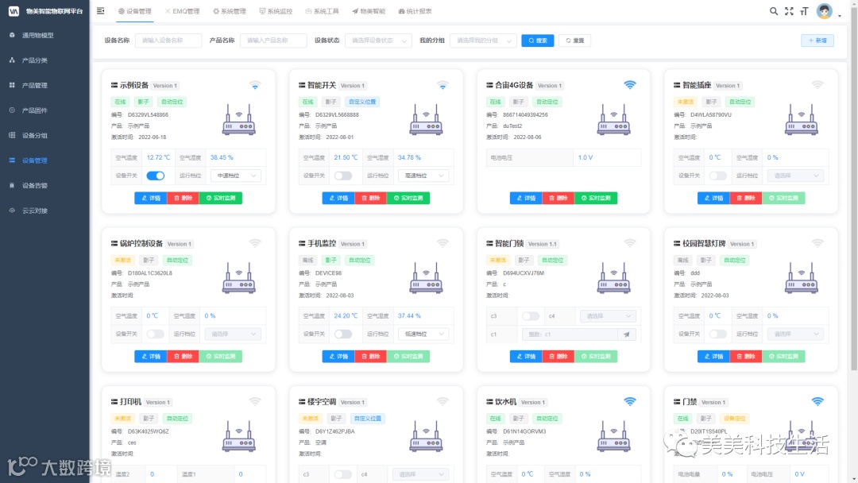Toggle the 设备开关 switch on the 智能插座 card

coord(718,176)
